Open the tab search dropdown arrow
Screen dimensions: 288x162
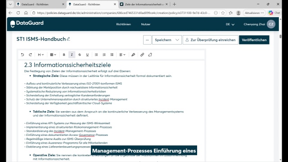click(10, 4)
